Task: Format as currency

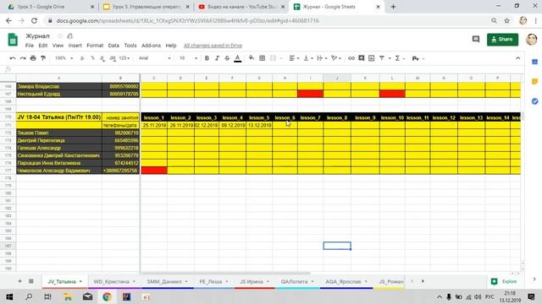Action: 82,58
